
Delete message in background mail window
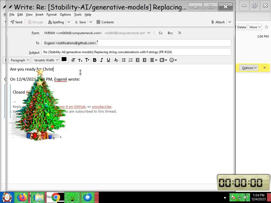point(241,27)
